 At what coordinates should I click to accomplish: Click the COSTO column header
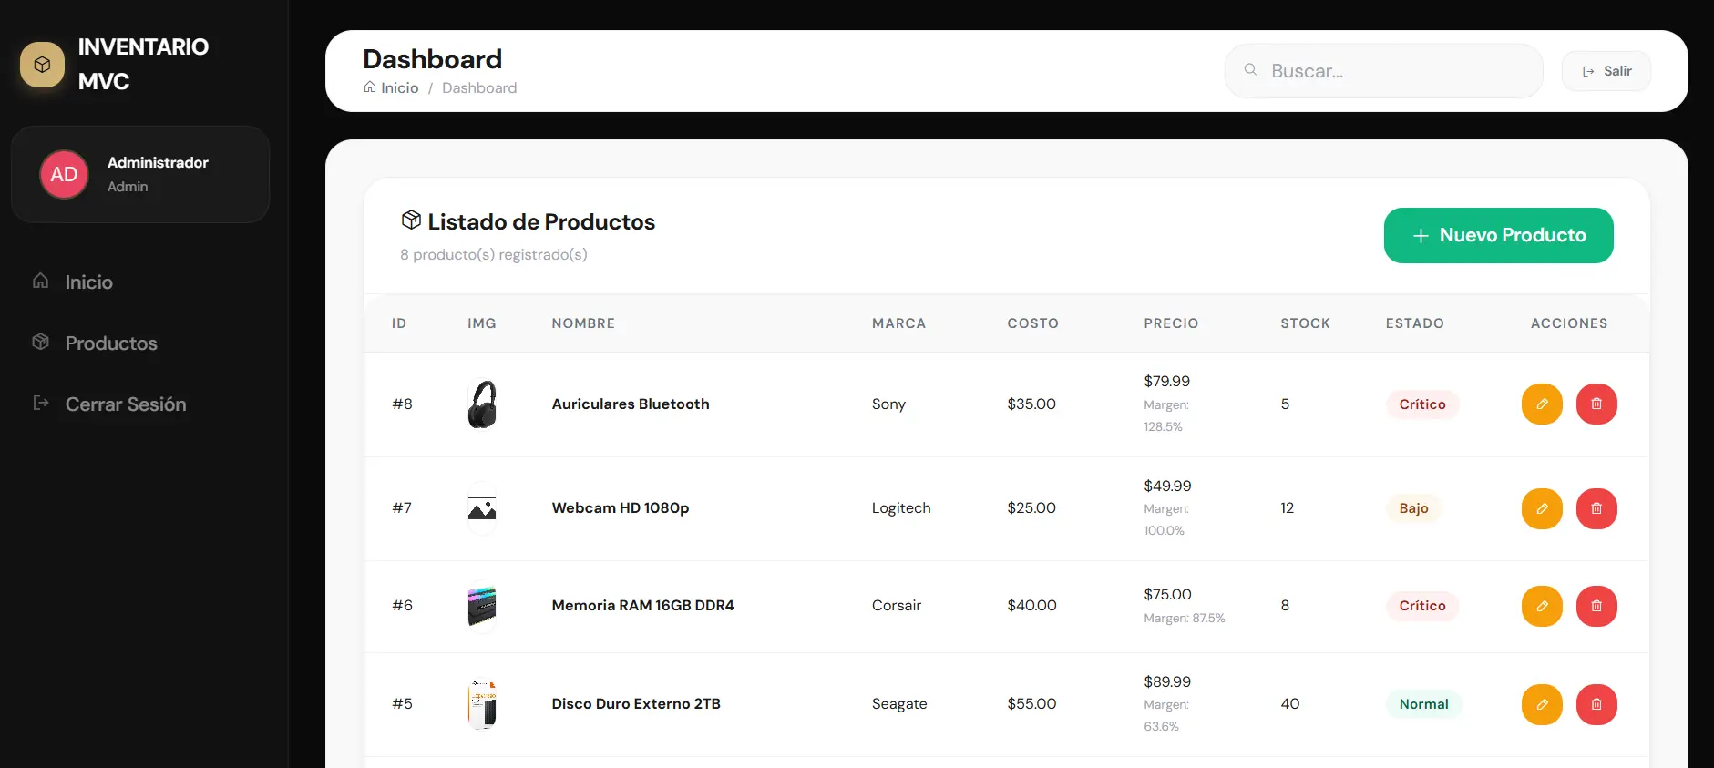[1032, 323]
